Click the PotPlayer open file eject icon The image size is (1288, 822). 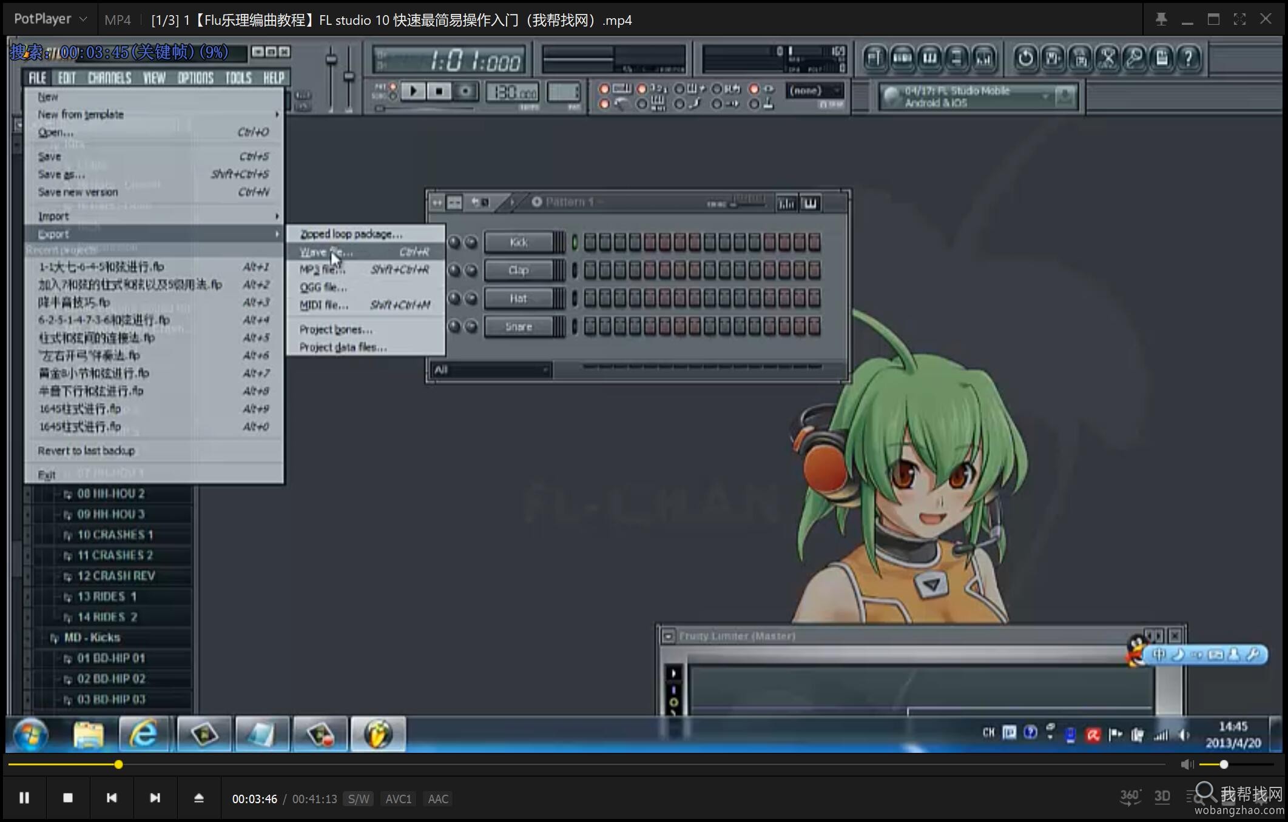click(x=199, y=798)
